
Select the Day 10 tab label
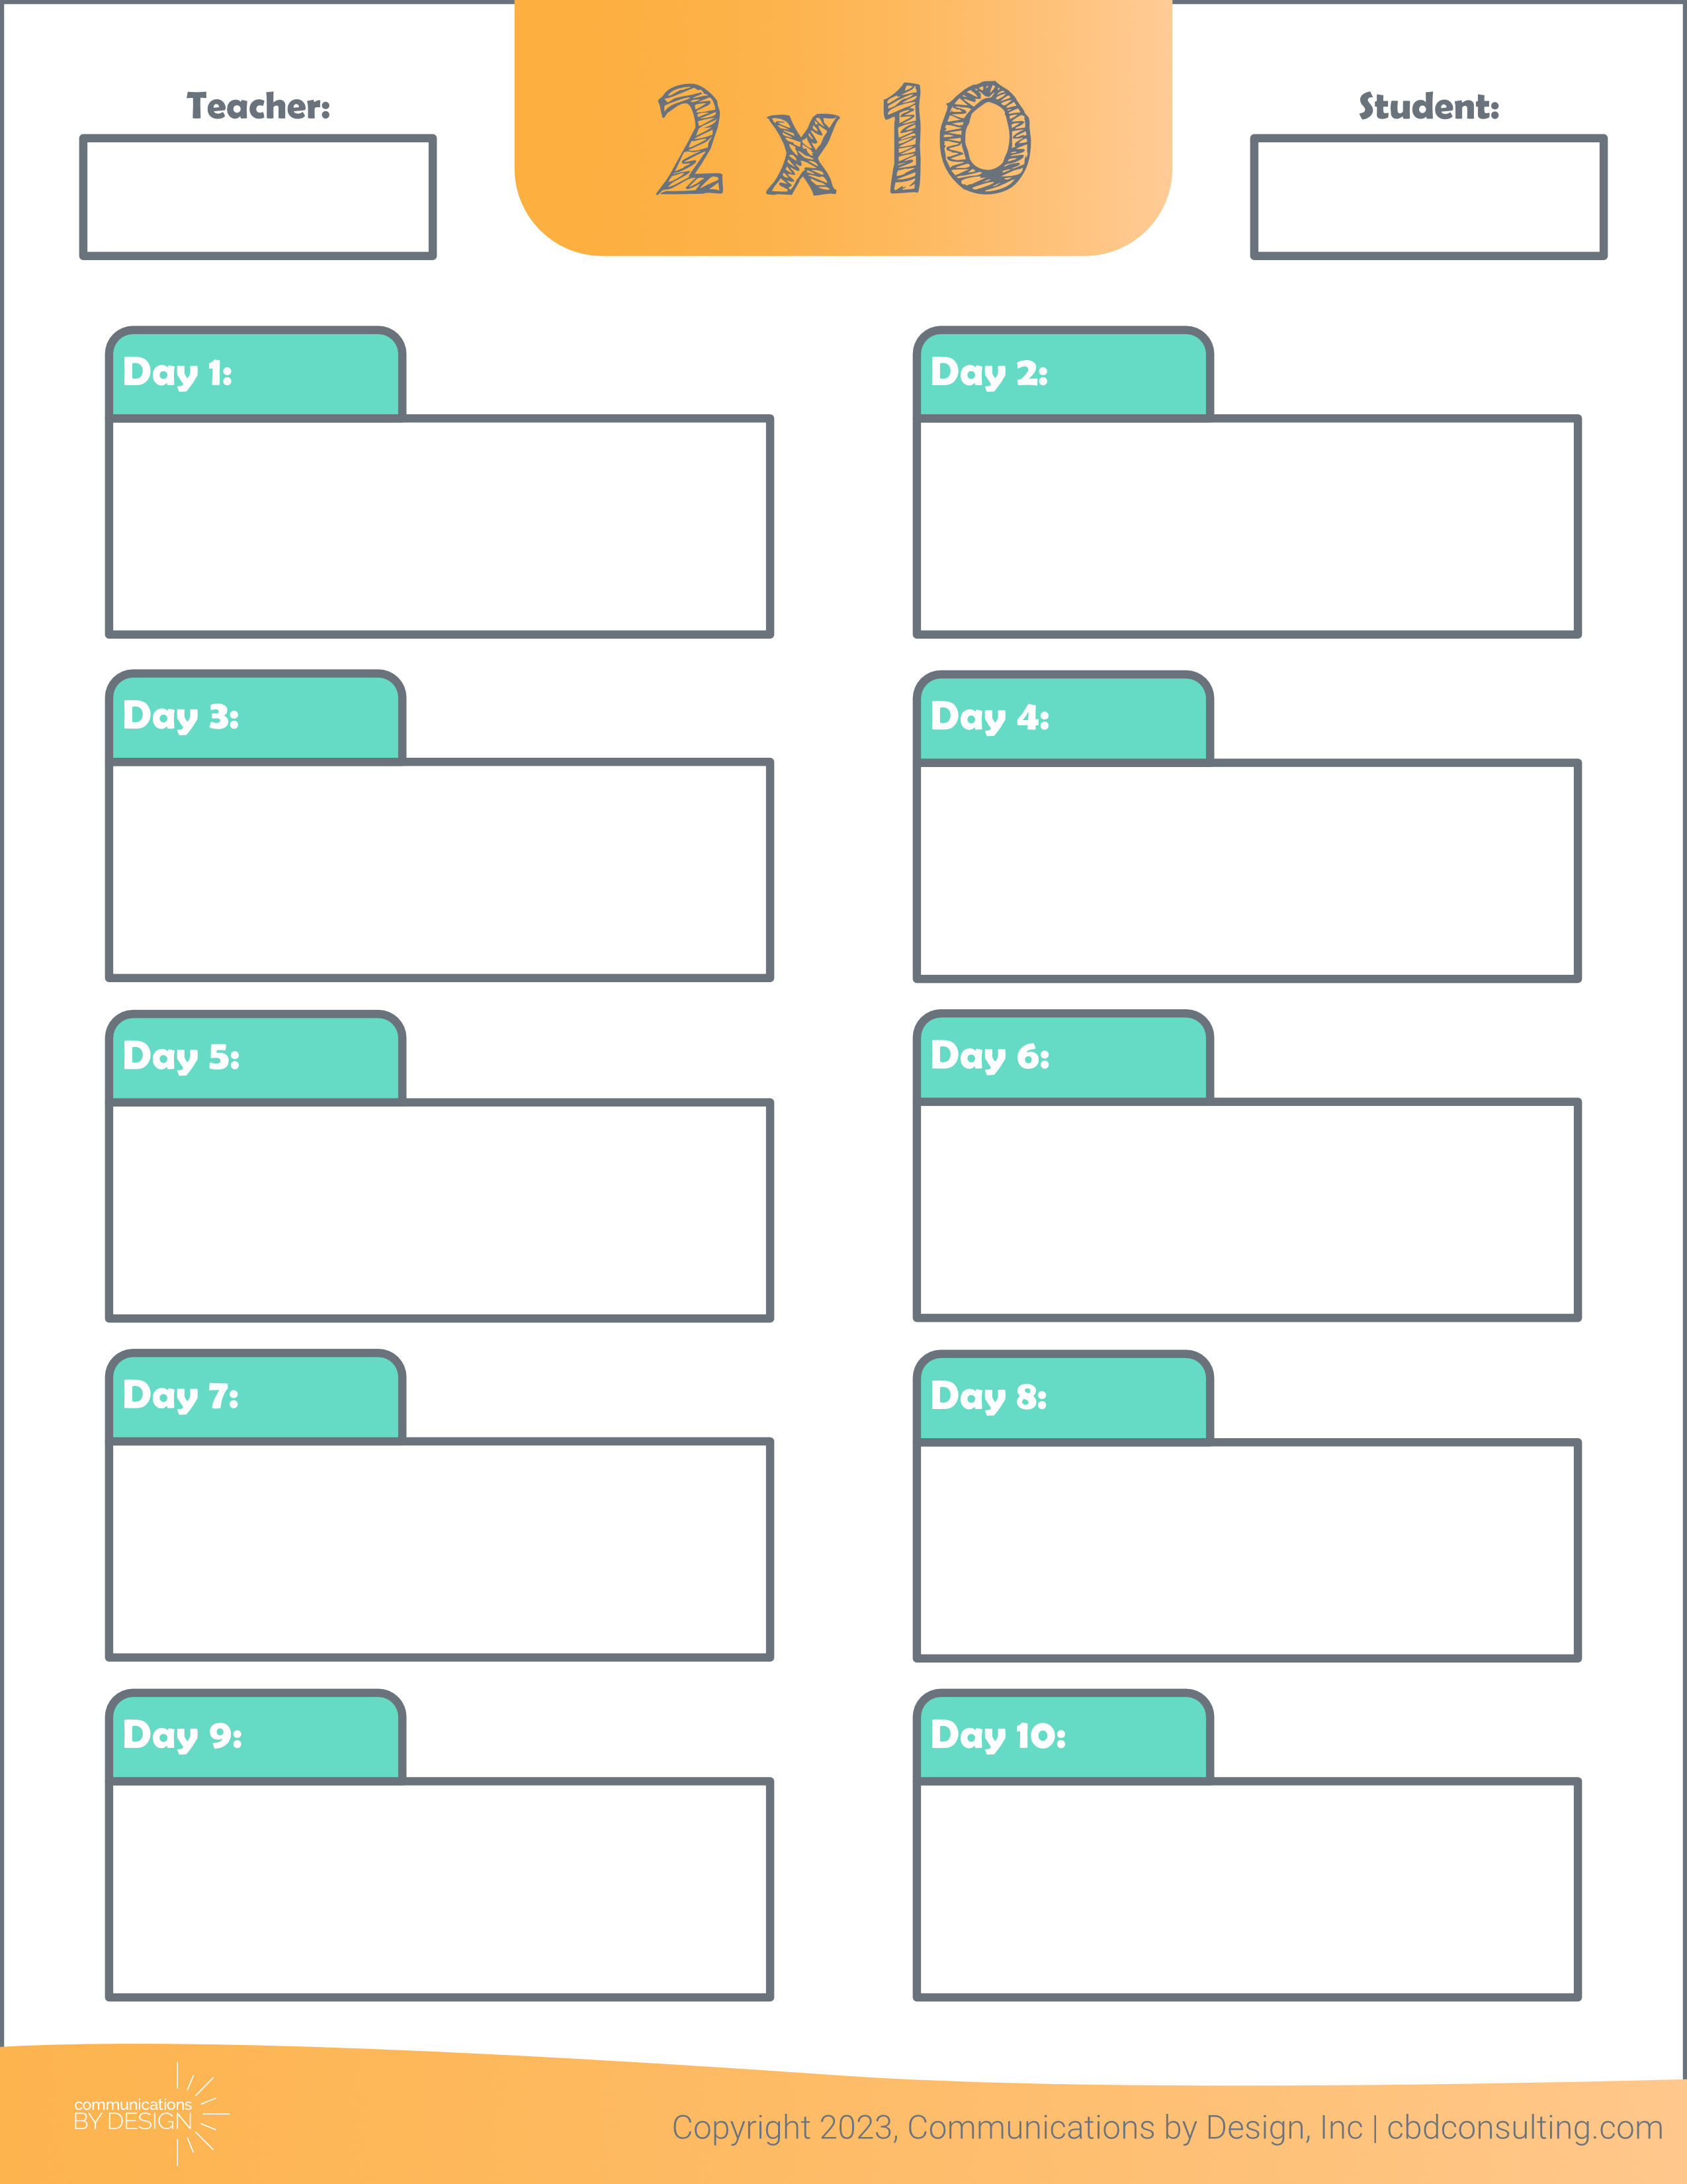point(1062,1735)
